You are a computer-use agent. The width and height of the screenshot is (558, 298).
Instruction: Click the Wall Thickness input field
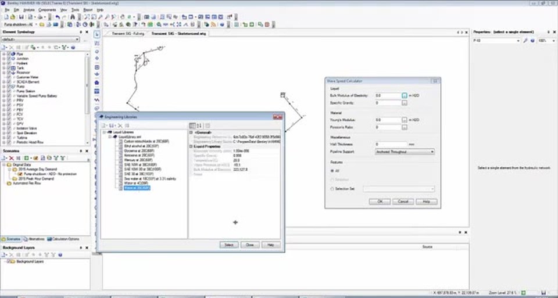coord(391,145)
